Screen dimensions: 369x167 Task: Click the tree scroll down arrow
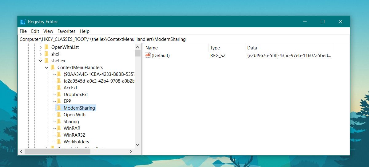pos(137,145)
